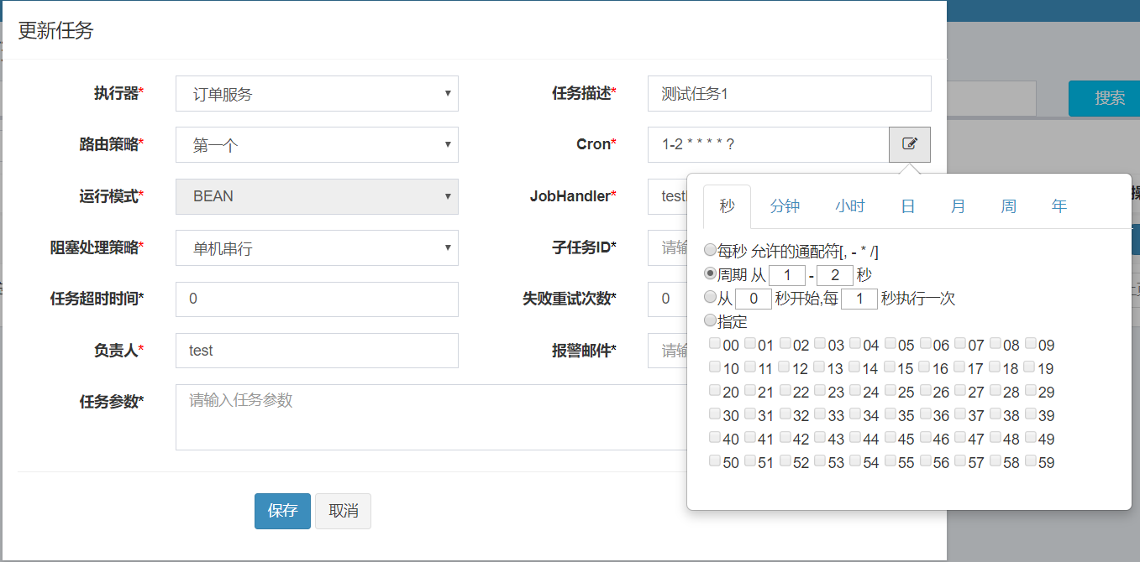Screen dimensions: 1140x562
Task: Open the 路由策略 dropdown
Action: point(317,144)
